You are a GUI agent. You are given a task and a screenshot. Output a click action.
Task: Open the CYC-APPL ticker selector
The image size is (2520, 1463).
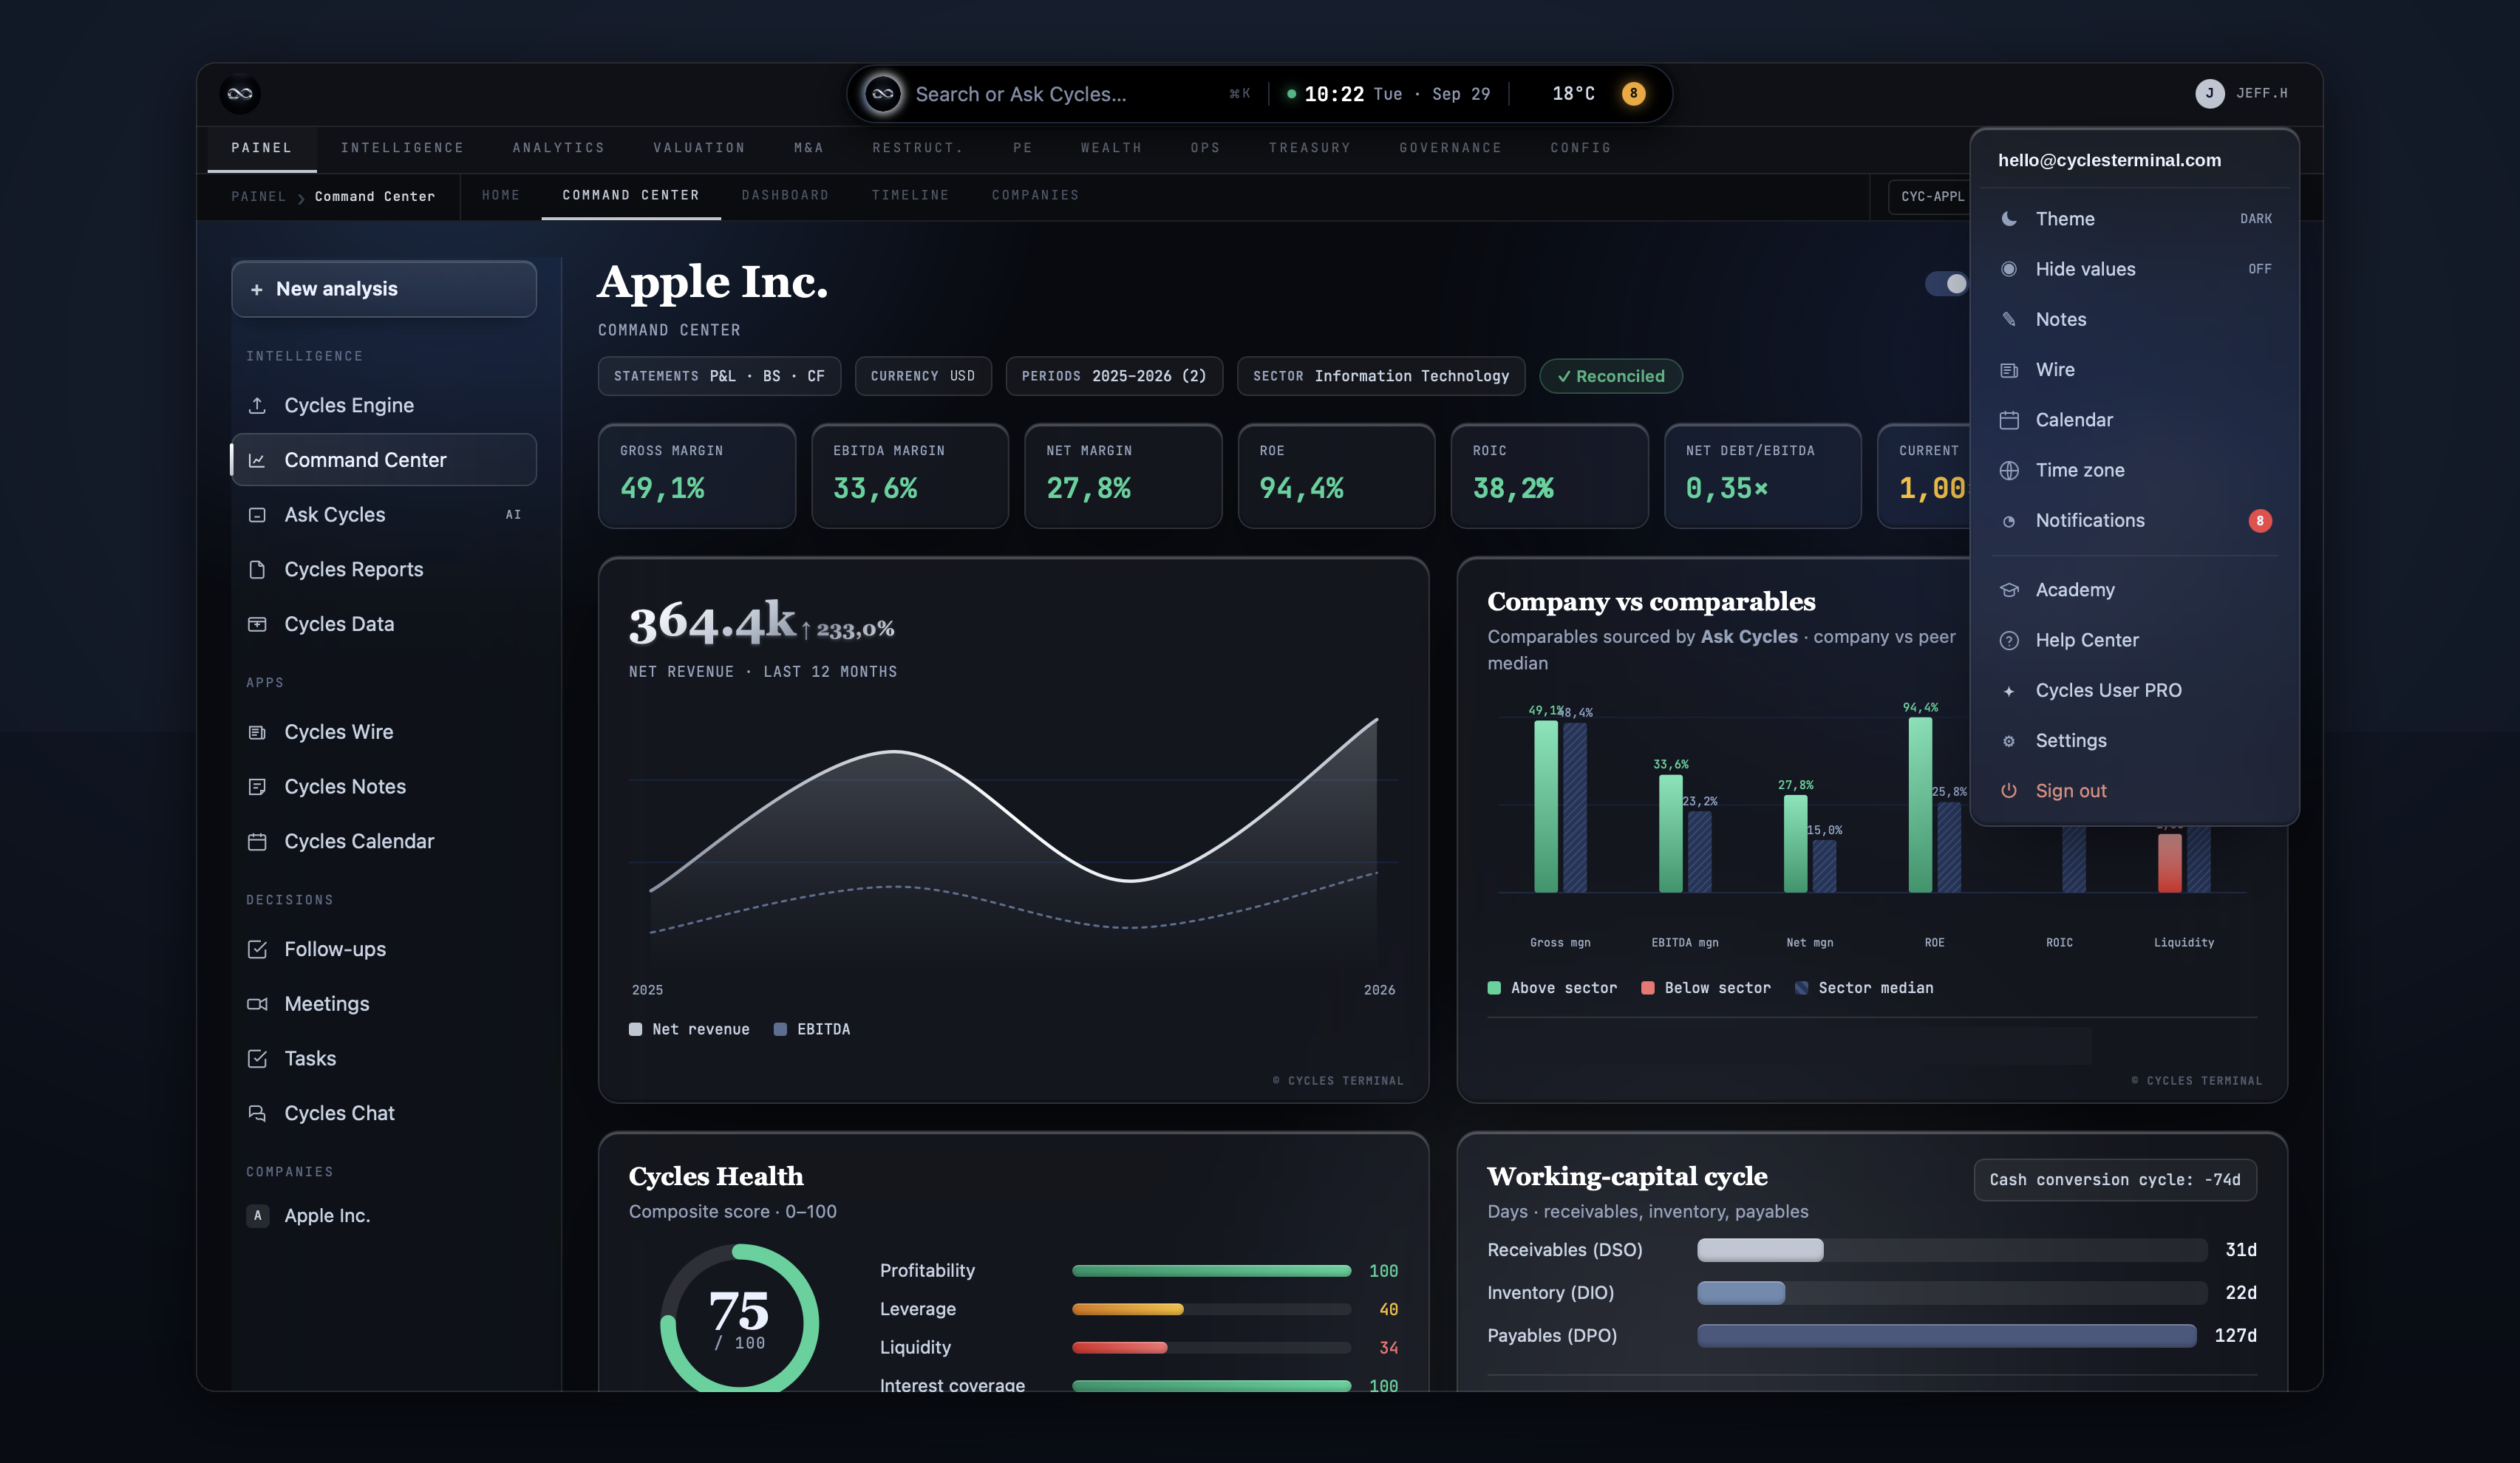click(x=1930, y=197)
